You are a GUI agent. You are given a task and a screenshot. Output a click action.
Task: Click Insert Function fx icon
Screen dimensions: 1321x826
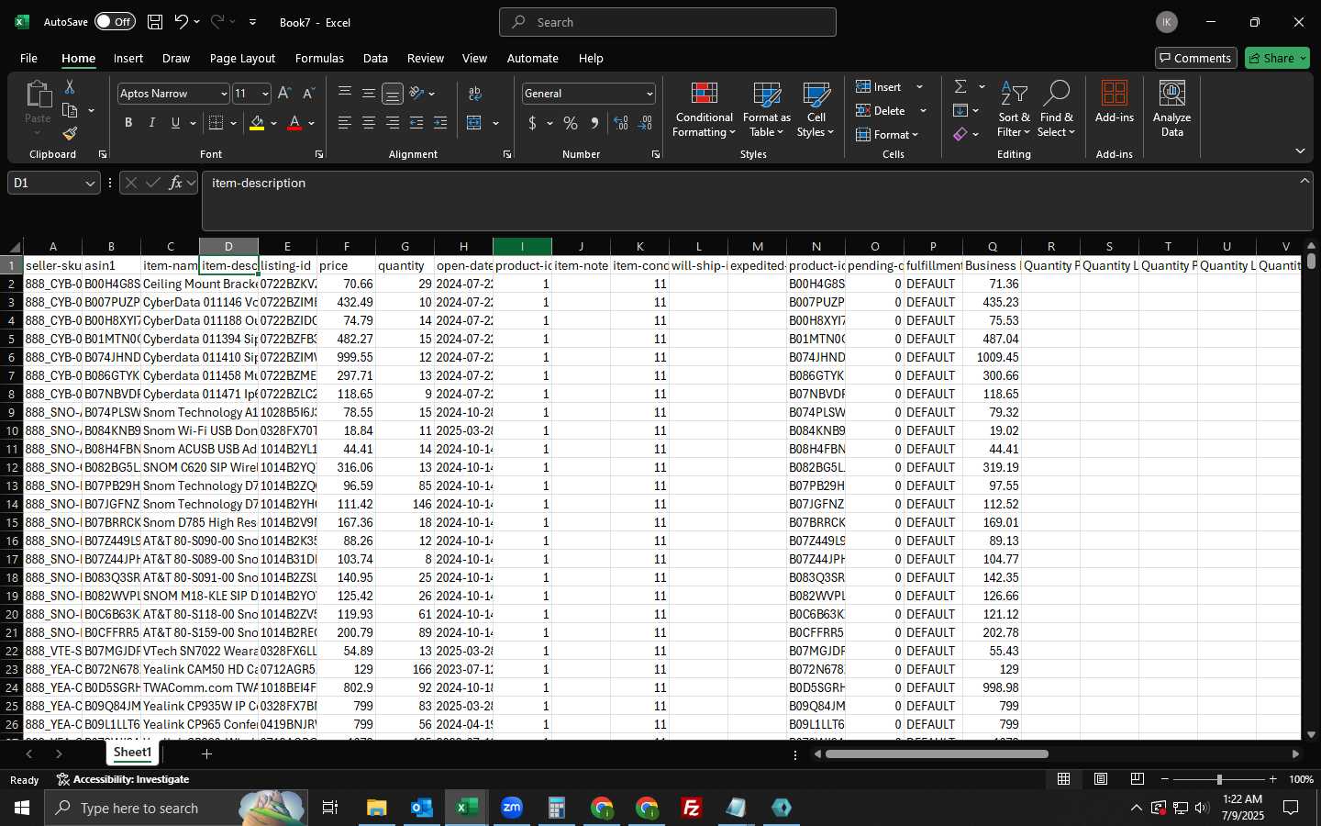175,183
